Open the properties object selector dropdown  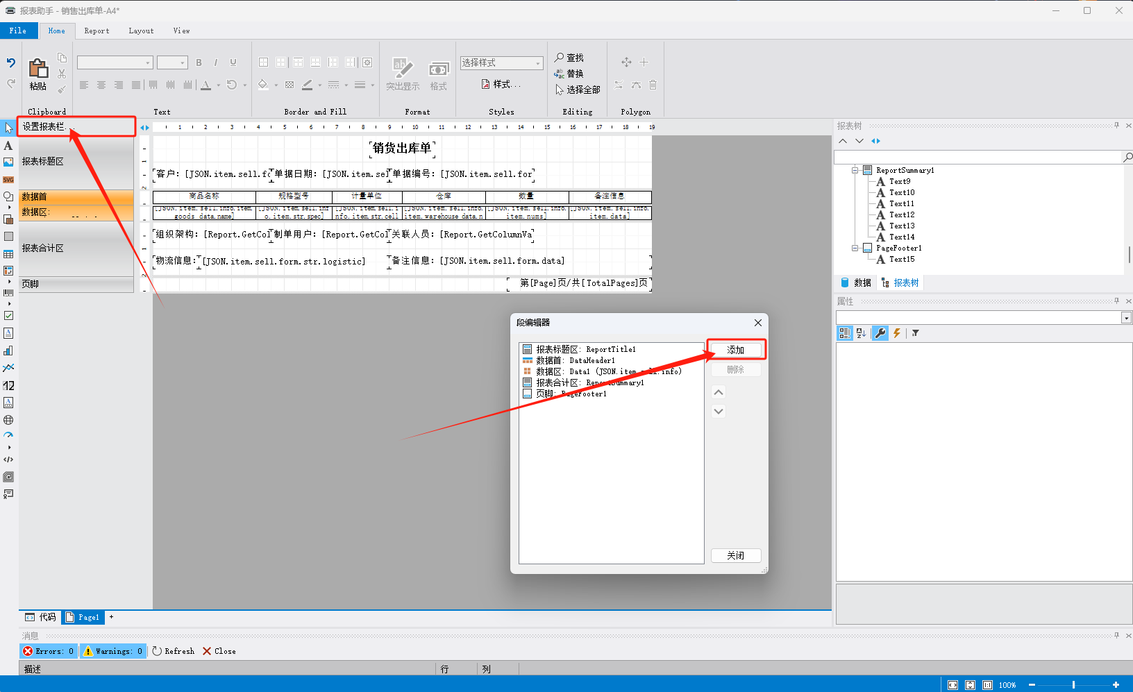tap(1126, 318)
